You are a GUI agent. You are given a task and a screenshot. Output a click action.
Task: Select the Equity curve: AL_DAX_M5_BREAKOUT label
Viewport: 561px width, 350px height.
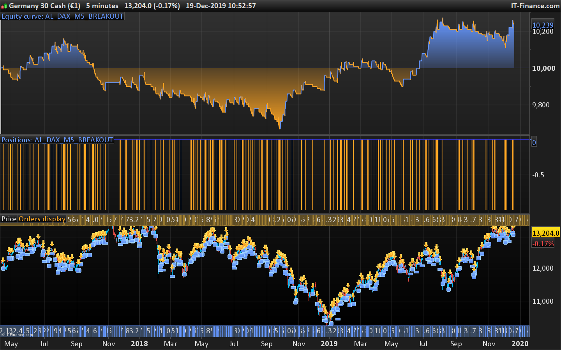(62, 16)
